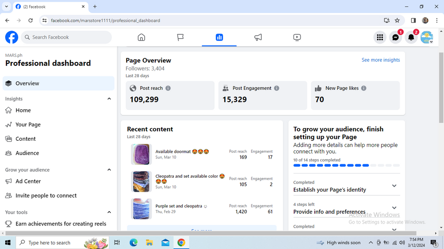The height and width of the screenshot is (249, 444).
Task: Open account profile avatar menu
Action: point(426,37)
